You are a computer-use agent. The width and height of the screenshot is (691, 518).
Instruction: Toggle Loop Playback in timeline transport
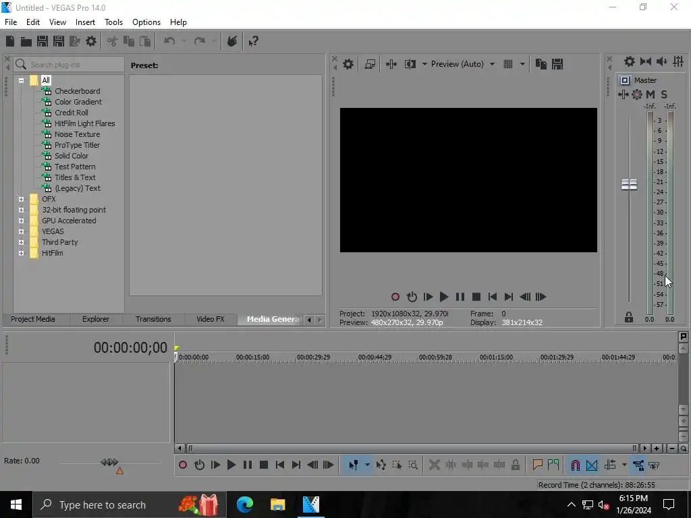point(199,465)
